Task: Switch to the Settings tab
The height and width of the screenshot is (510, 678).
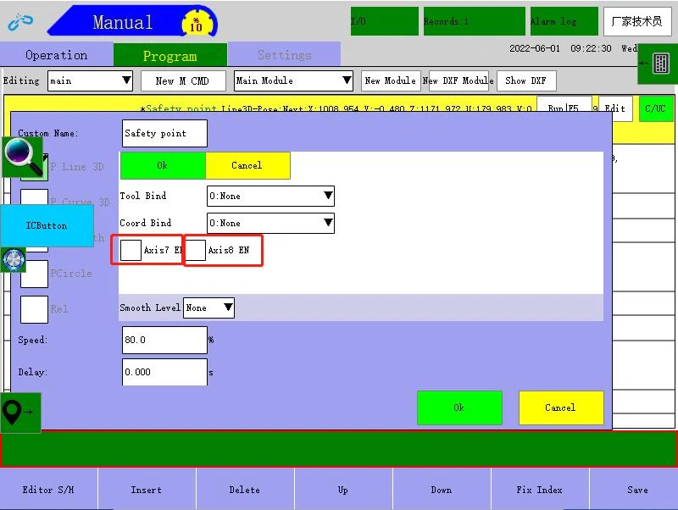Action: (284, 55)
